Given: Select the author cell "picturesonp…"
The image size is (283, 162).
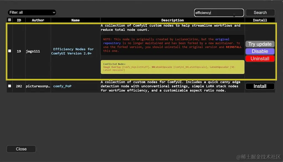Looking at the screenshot, I should (x=38, y=86).
